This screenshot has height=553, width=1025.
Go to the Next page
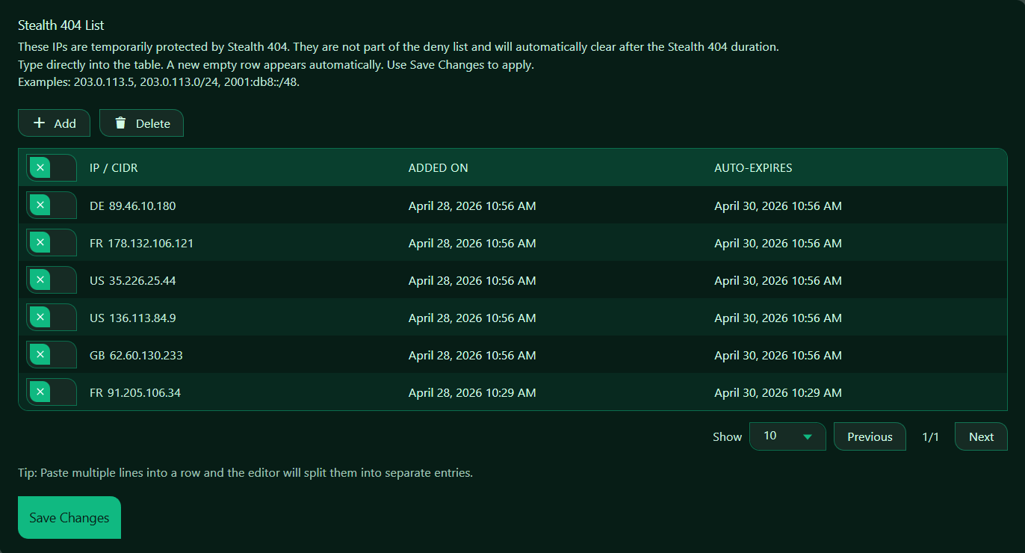(980, 436)
